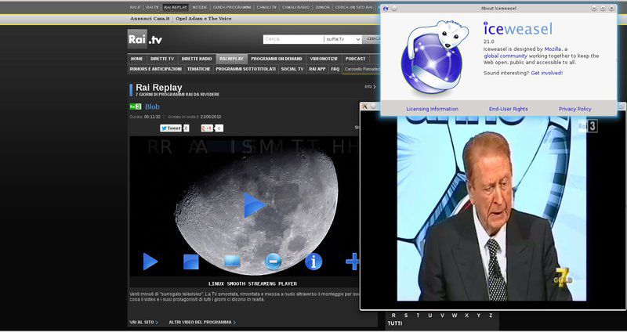
Task: Select the Programmi On Demand menu item
Action: pyautogui.click(x=277, y=59)
